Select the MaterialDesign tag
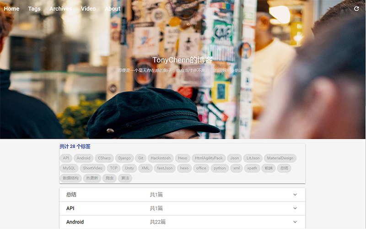Image resolution: width=366 pixels, height=229 pixels. coord(280,158)
